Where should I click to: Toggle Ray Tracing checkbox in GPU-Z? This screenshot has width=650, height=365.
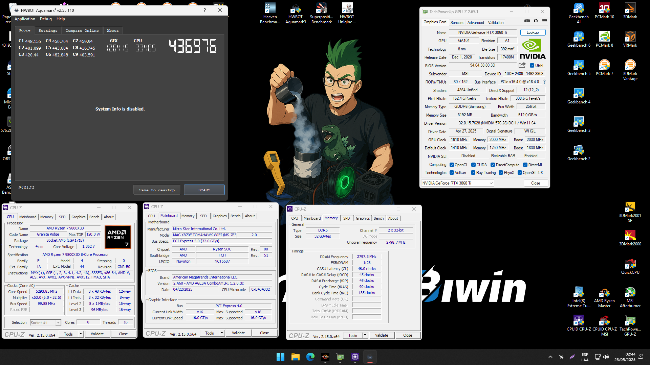coord(473,173)
